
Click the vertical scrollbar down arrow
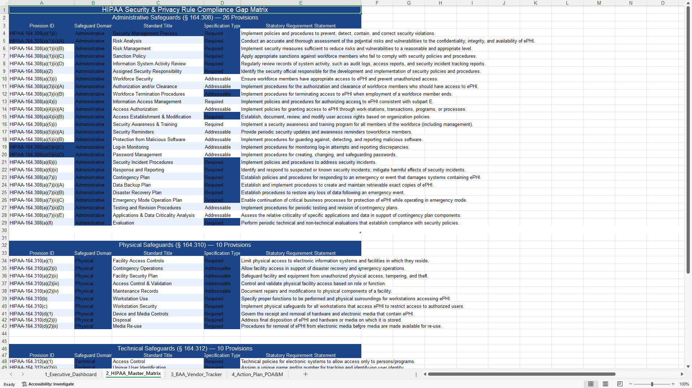point(688,366)
